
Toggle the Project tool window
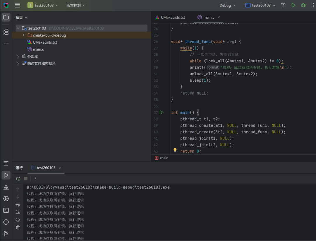[x=6, y=17]
